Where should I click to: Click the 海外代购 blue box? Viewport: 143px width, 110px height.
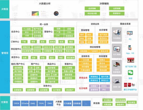(x=105, y=77)
